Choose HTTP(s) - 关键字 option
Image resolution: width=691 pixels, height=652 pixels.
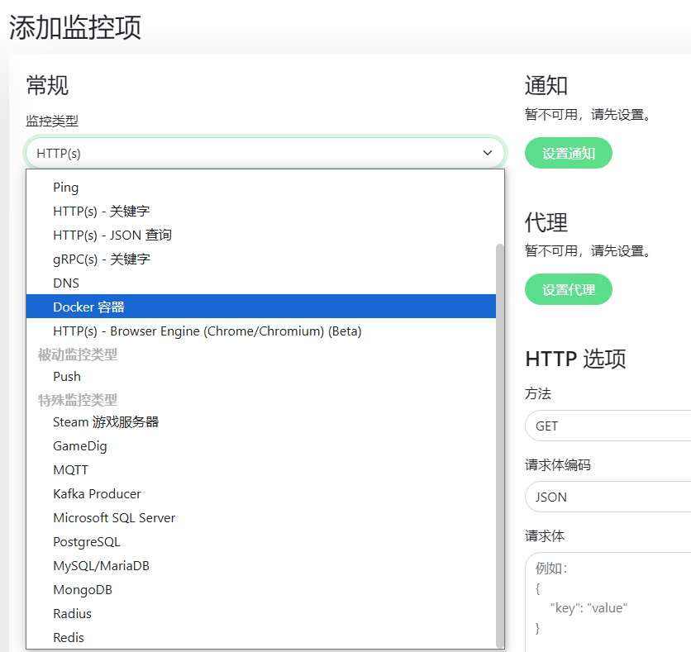coord(101,212)
